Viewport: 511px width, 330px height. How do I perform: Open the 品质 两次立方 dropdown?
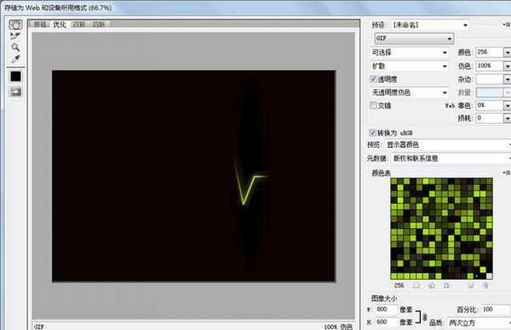pos(479,323)
